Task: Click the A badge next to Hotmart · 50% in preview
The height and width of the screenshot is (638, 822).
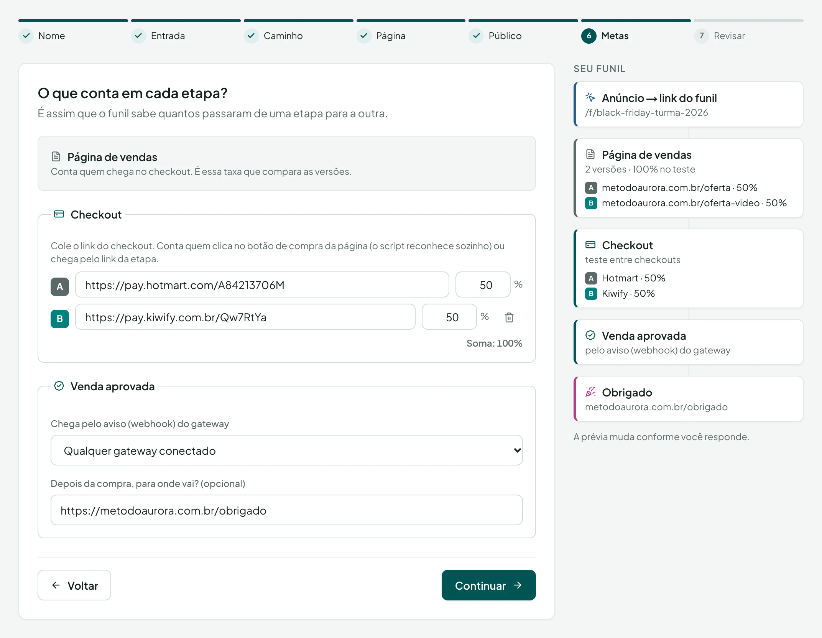Action: pos(591,278)
